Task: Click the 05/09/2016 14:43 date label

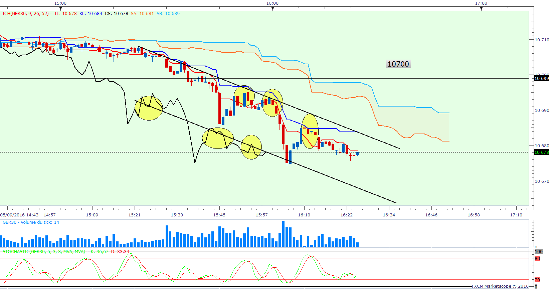Action: (19, 215)
